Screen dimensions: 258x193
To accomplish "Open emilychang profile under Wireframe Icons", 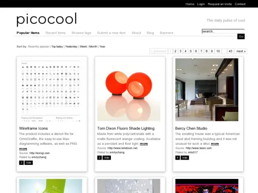I will point(39,157).
